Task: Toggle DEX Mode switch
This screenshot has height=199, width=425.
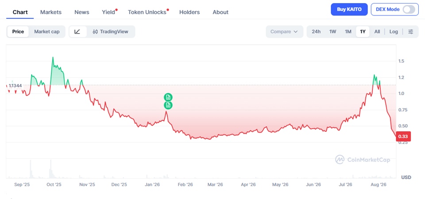Action: click(x=409, y=9)
